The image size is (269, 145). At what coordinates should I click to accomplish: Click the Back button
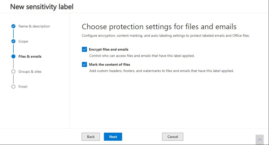pos(91,137)
